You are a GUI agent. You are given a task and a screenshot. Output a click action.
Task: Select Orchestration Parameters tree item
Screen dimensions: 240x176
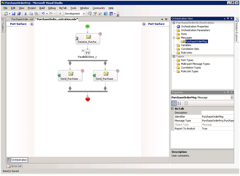(x=195, y=30)
